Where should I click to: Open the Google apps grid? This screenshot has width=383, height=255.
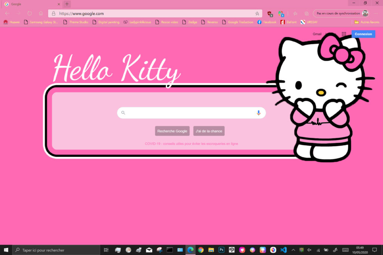point(344,34)
